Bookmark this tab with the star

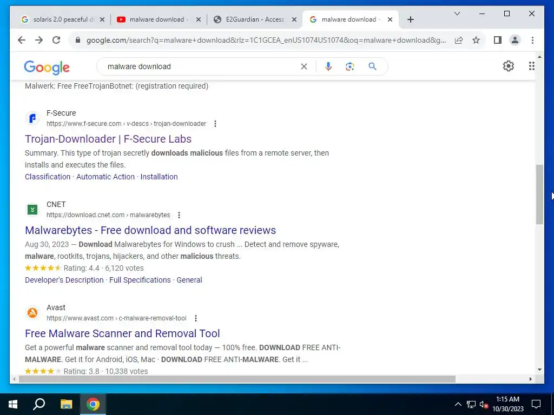pos(476,40)
